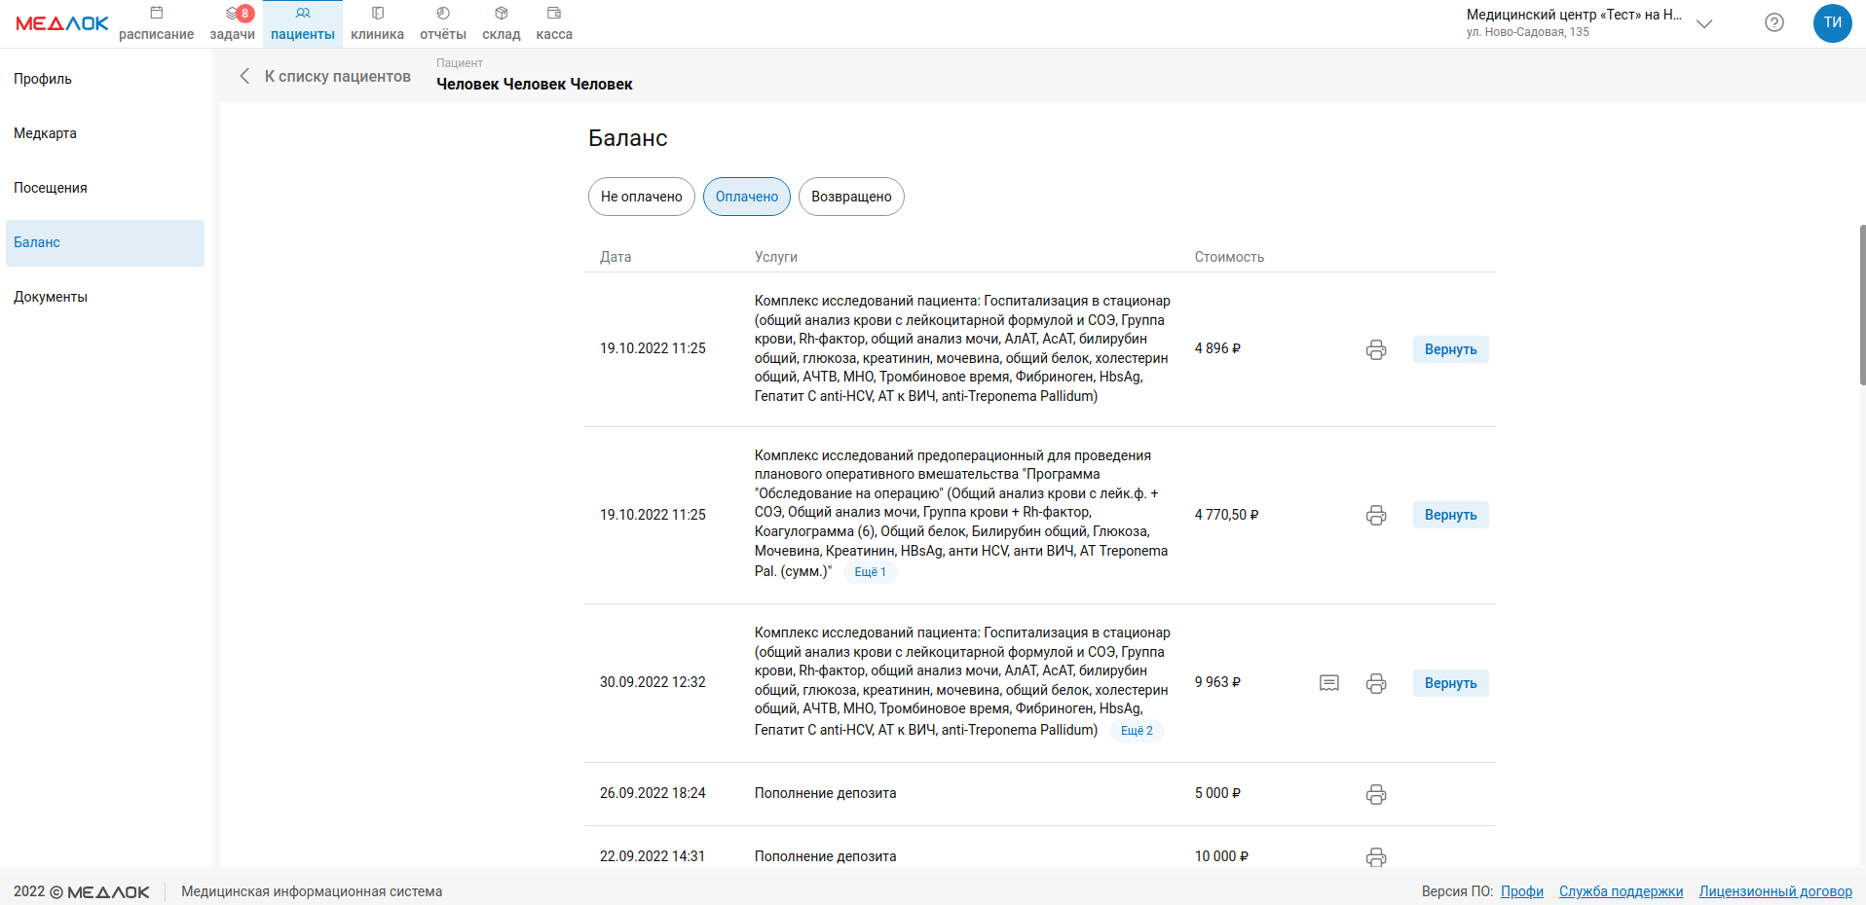Click Пополнение депозита in 5 000 ₽ row
The width and height of the screenshot is (1866, 905).
825,793
